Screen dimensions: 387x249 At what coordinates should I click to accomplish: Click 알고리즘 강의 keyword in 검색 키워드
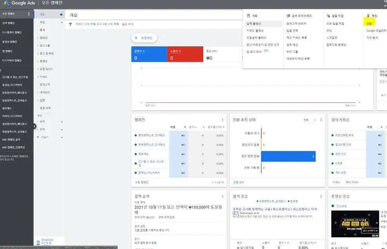point(343,144)
